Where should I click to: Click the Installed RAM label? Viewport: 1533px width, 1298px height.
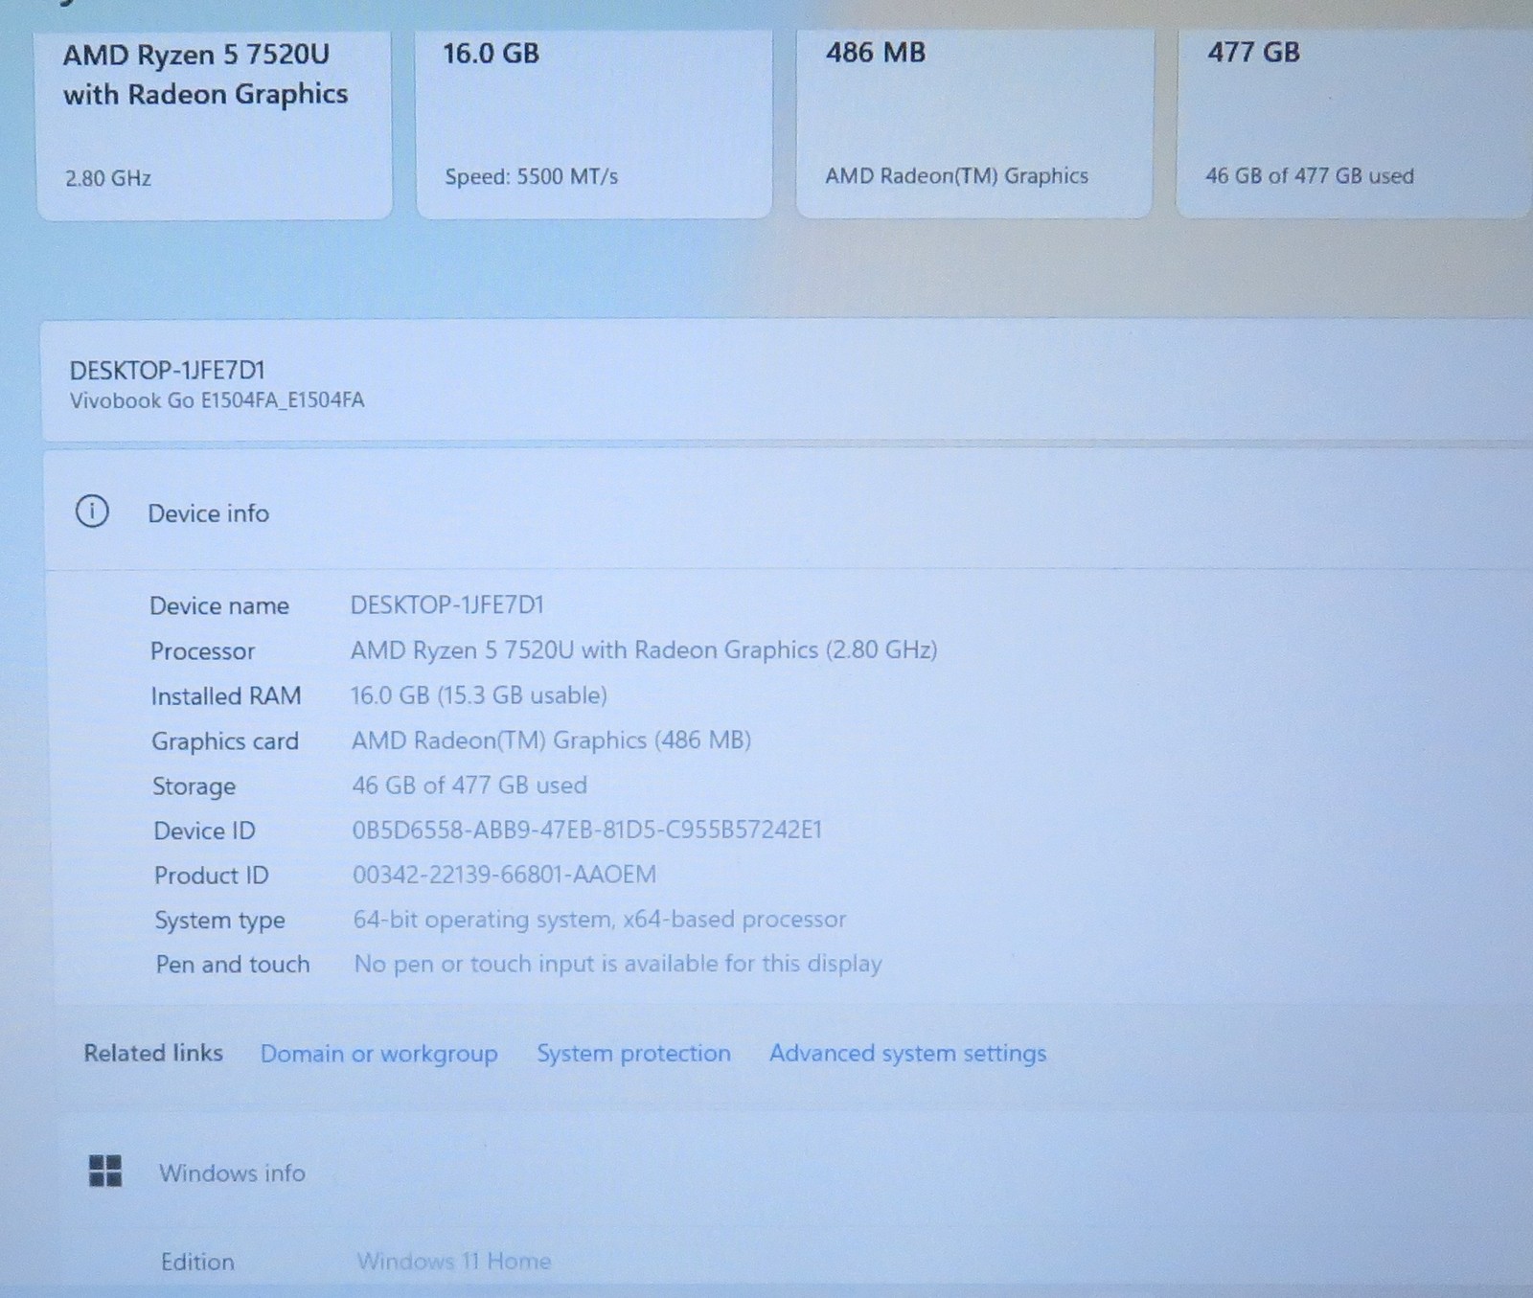pos(226,695)
